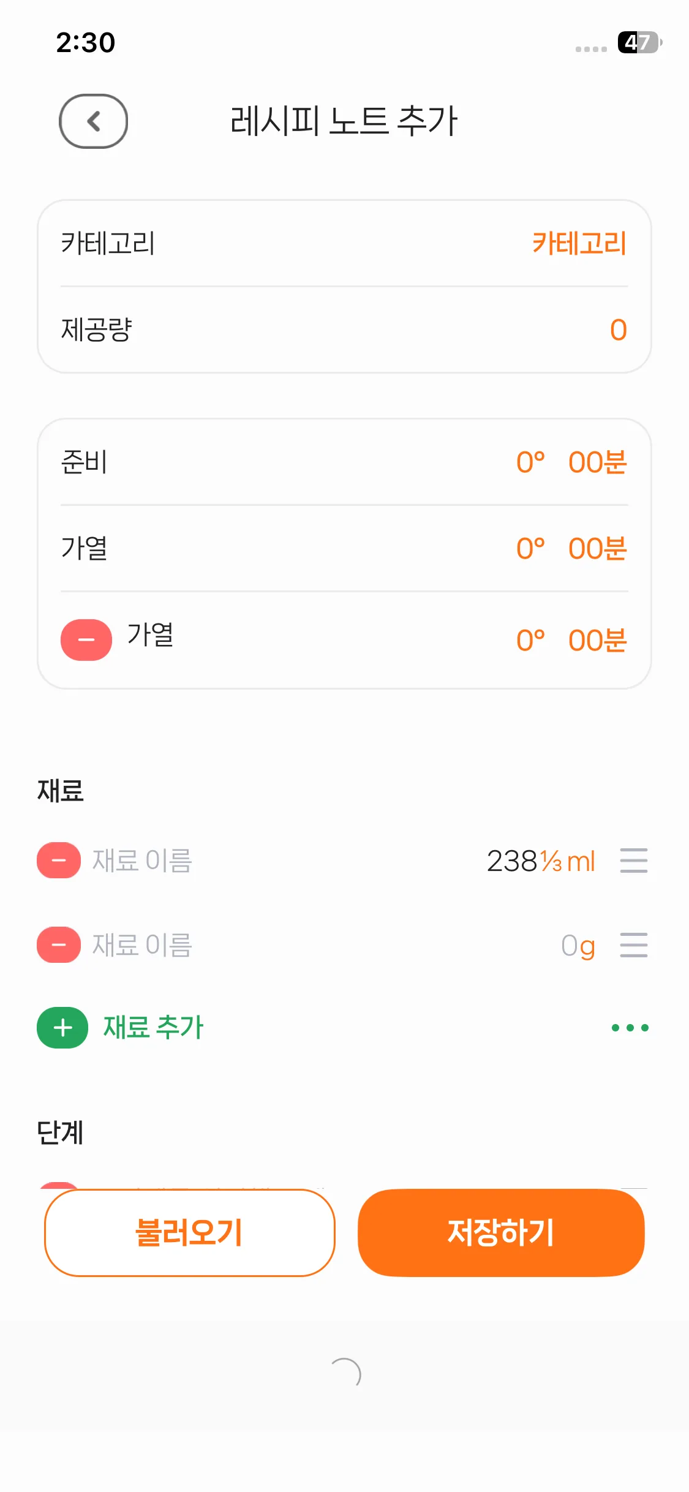Set the 제공량 serving value

coord(618,330)
